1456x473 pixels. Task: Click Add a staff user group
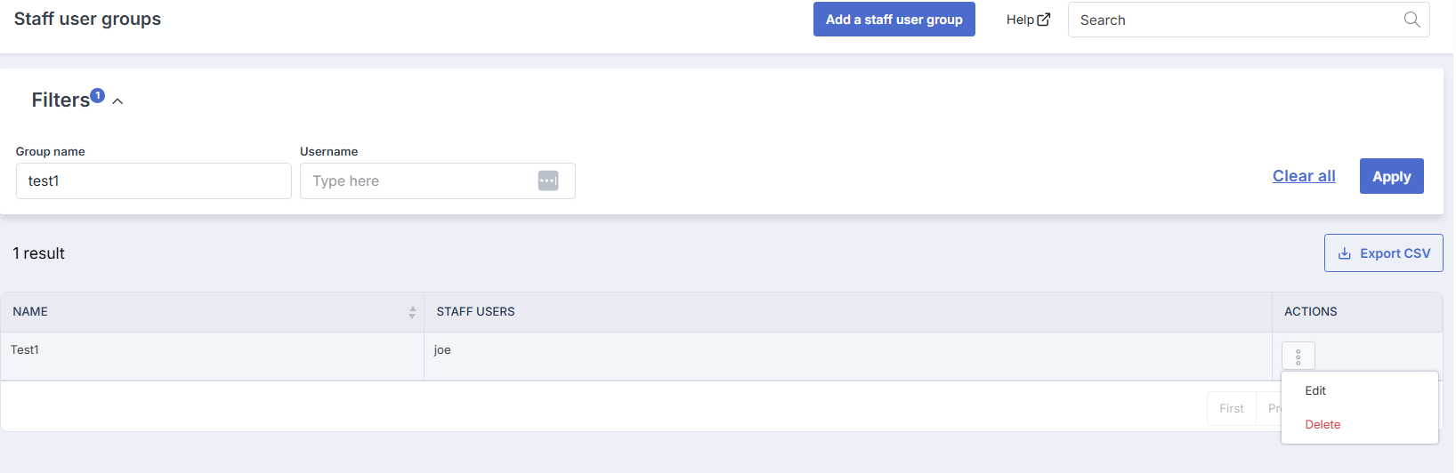[x=894, y=20]
